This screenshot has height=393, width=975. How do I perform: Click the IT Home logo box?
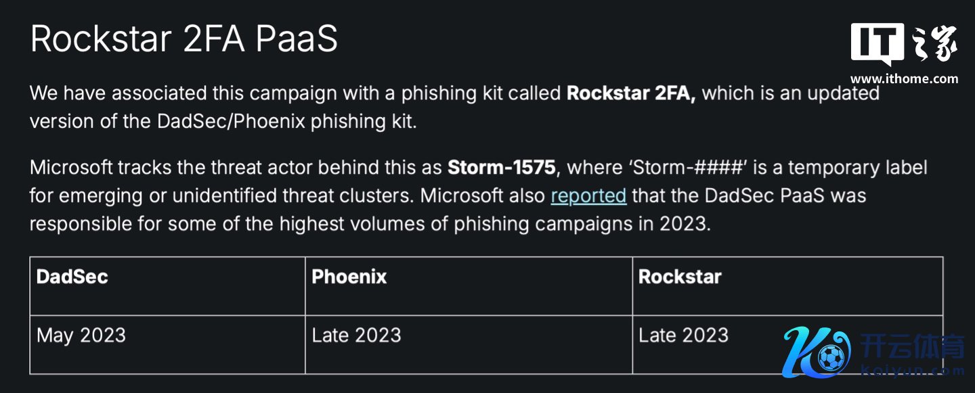coord(877,43)
